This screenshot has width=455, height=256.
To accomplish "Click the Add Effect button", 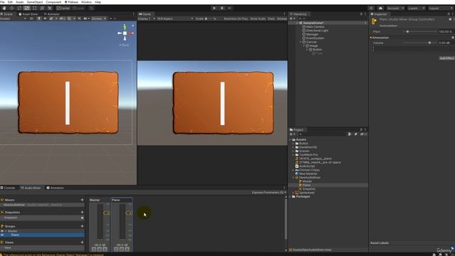I will click(446, 58).
